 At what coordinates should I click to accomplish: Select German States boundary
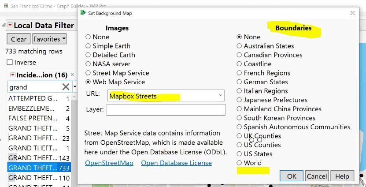pos(239,82)
